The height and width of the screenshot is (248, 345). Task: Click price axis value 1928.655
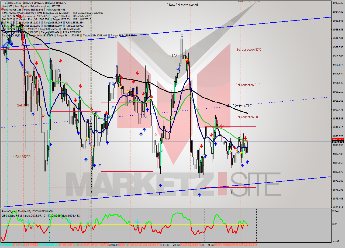tap(338, 30)
